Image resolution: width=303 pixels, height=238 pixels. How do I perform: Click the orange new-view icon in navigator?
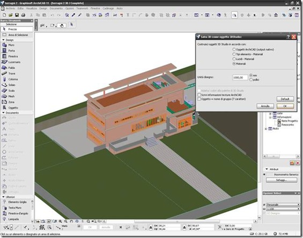coord(292,163)
